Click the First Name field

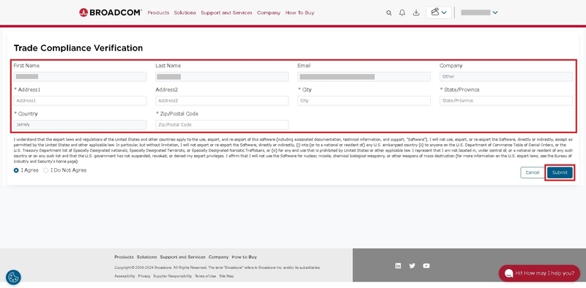[81, 77]
